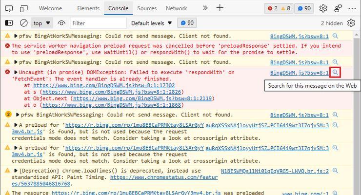
Task: Expand second pfsw BingAtWorkSWMessaging warning
Action: tap(16, 62)
